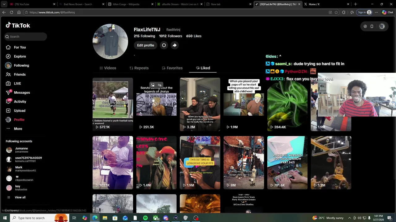Screen dimensions: 396x222
Task: Open the LIVE section
Action: tap(17, 84)
